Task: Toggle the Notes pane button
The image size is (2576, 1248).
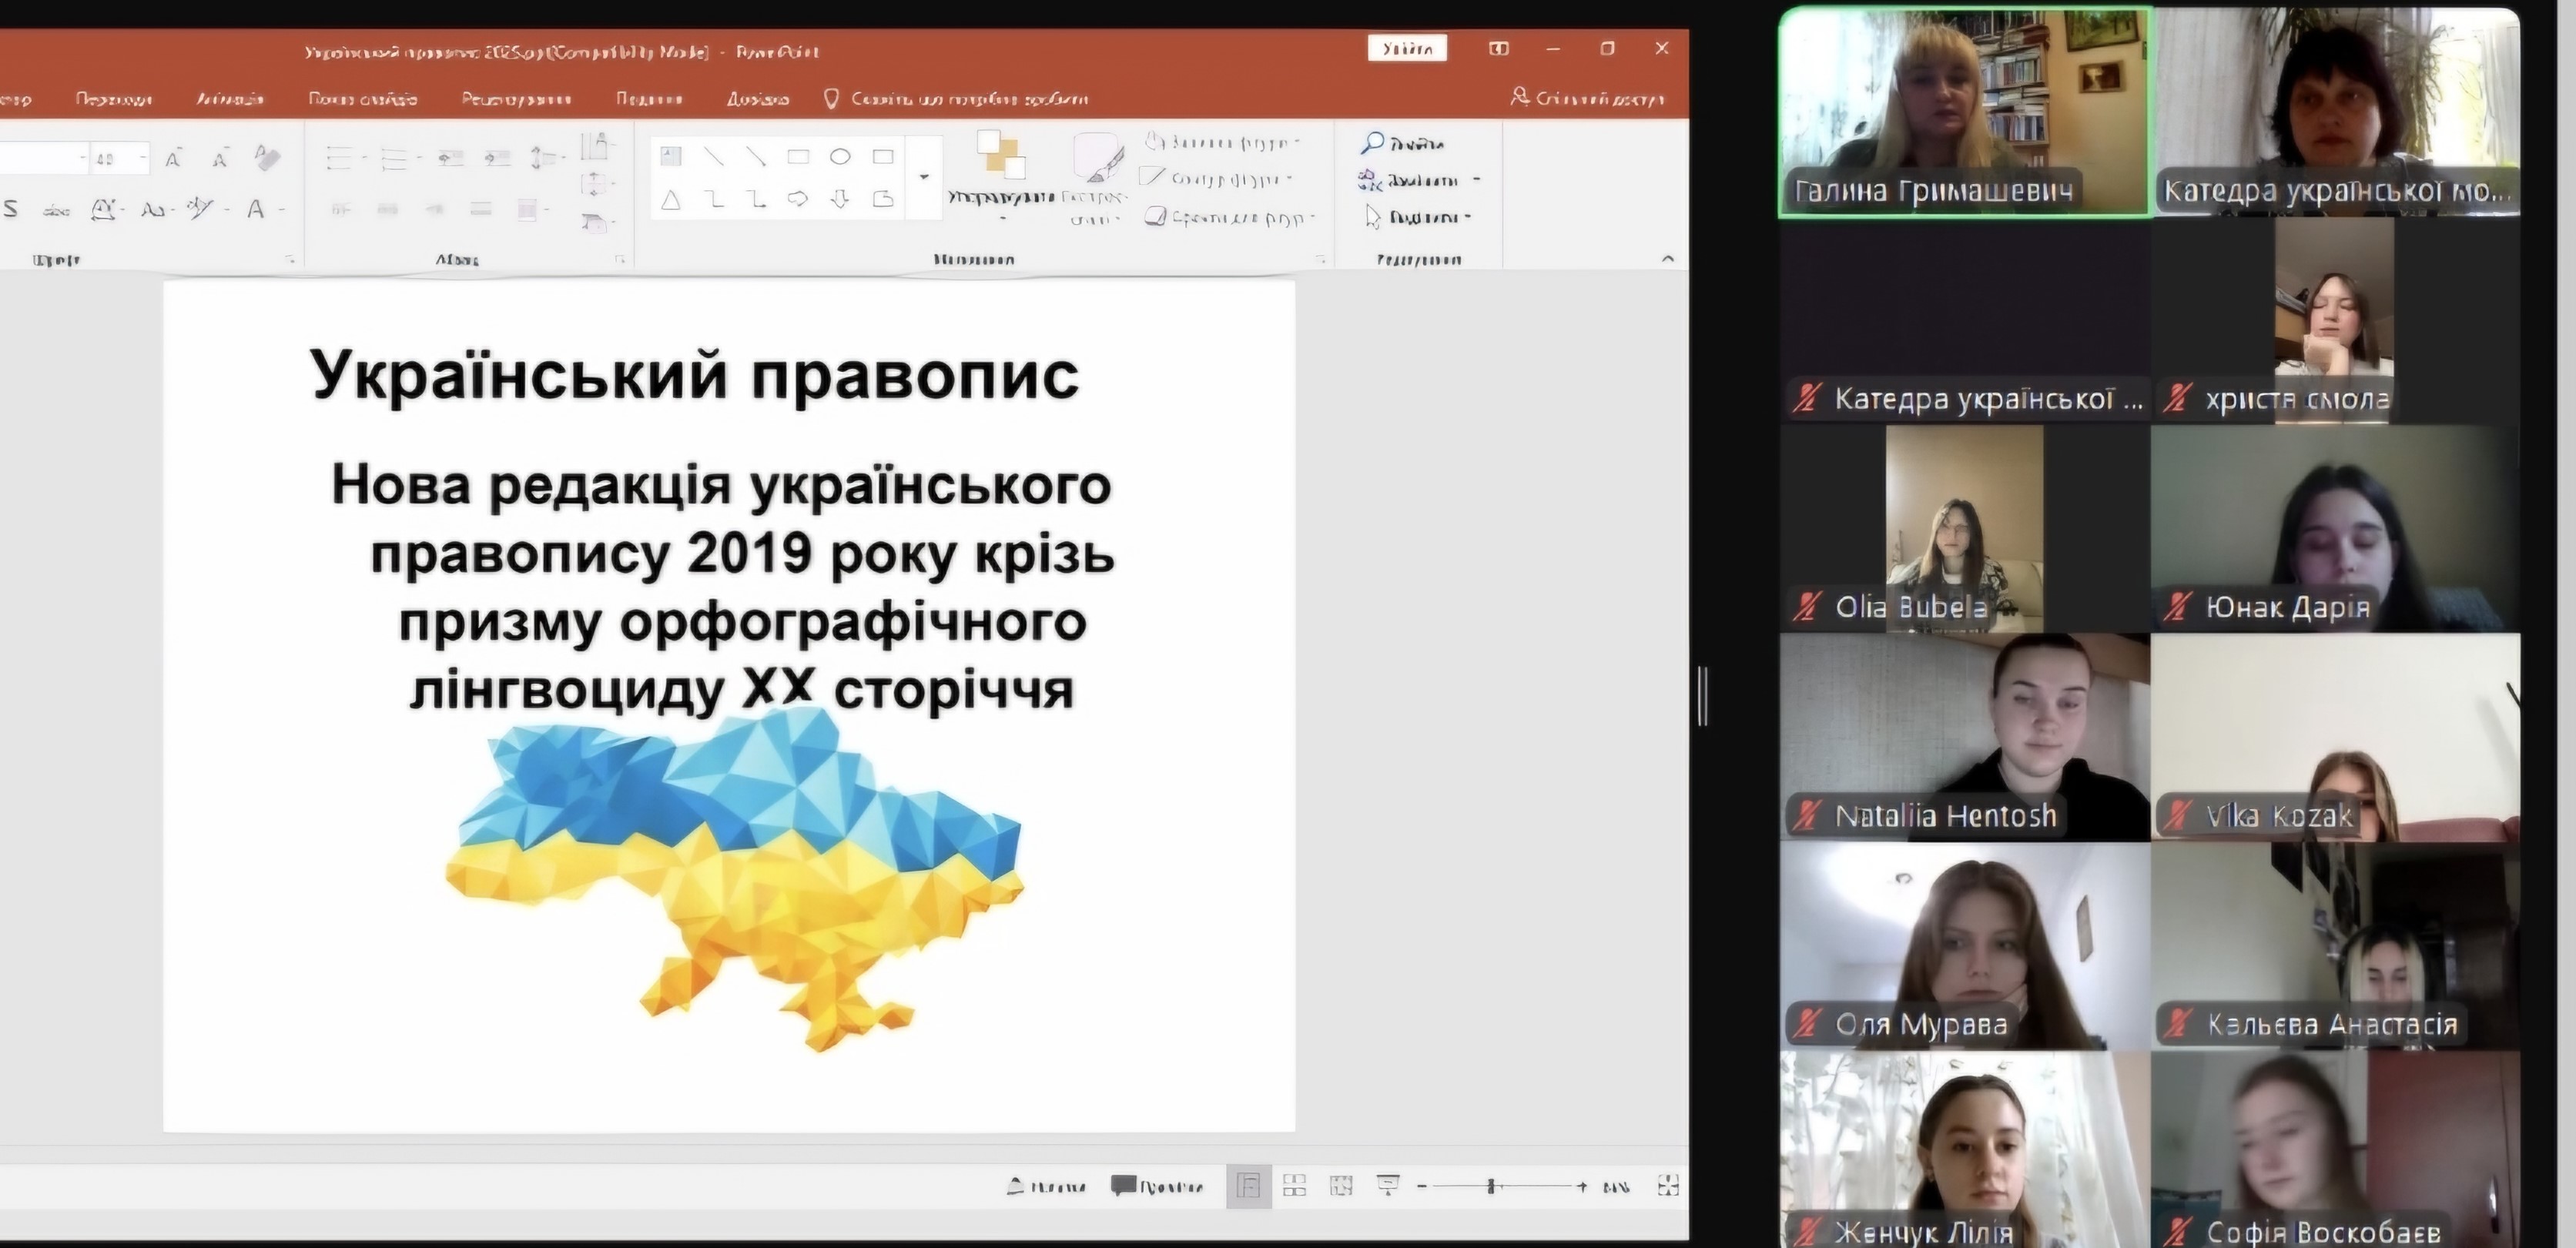Action: tap(1045, 1187)
